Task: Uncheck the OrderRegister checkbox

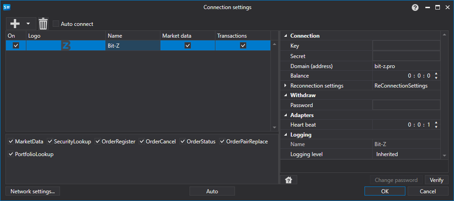Action: click(x=98, y=142)
